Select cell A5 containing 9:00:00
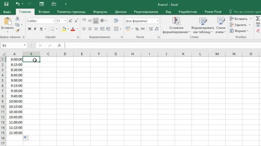The width and height of the screenshot is (261, 146). [x=14, y=80]
